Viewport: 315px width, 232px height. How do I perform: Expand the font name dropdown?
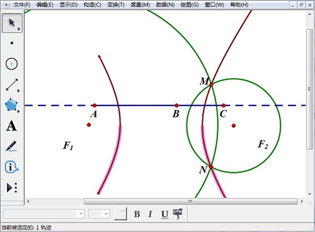[x=81, y=214]
